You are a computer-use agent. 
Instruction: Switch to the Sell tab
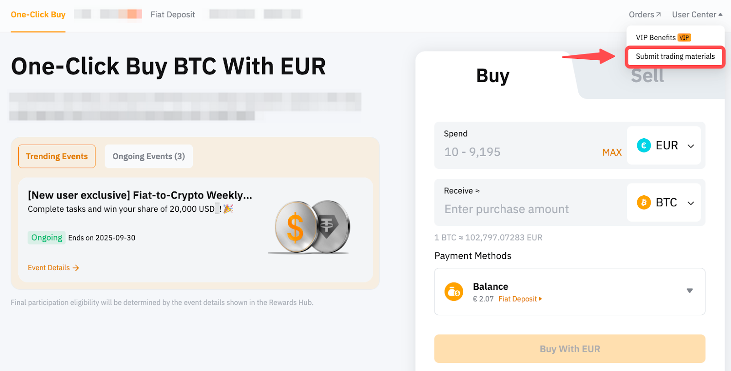point(647,76)
